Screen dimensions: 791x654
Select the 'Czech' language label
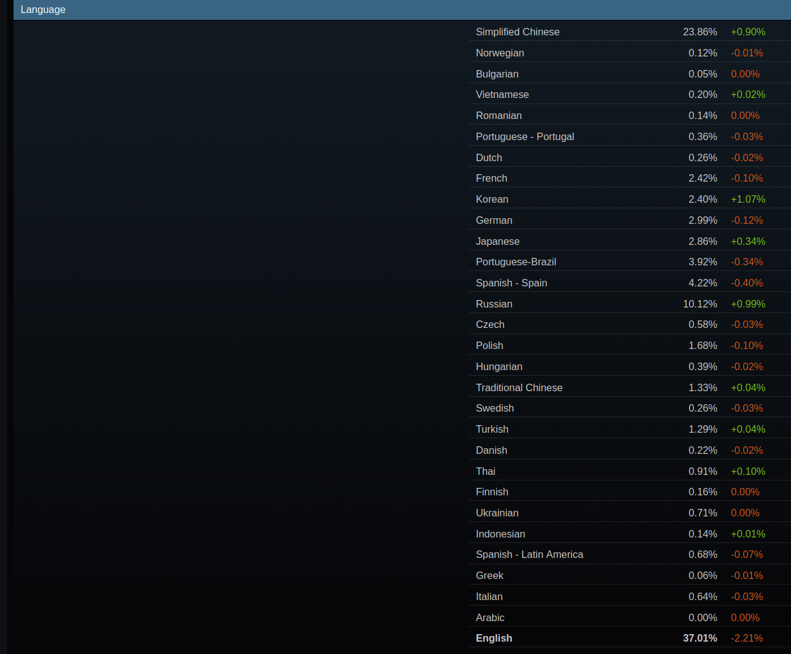click(490, 324)
